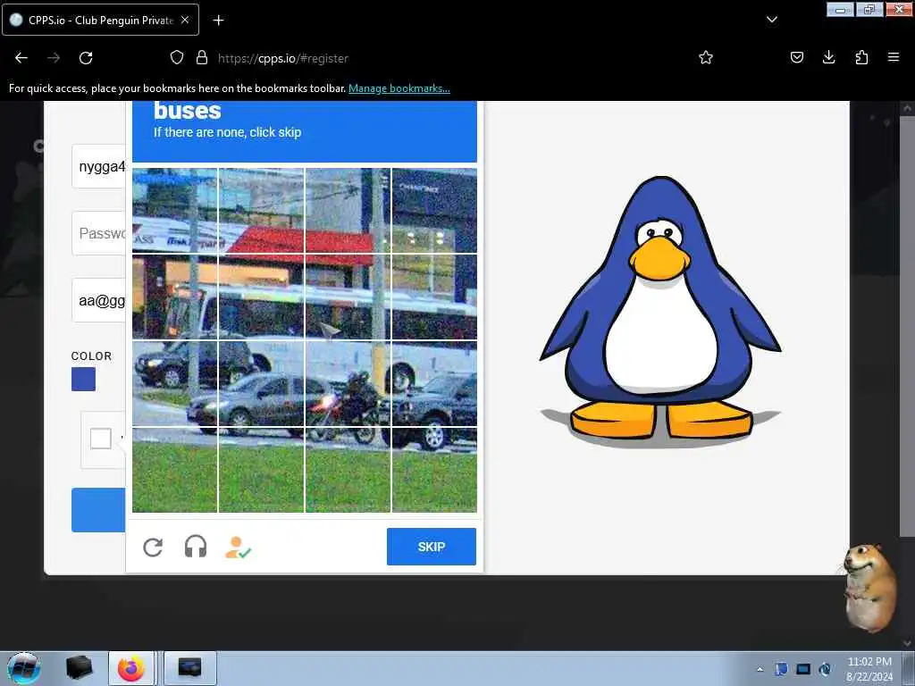Close the CPPS.io tab
Screen dimensions: 915x686
coord(185,20)
